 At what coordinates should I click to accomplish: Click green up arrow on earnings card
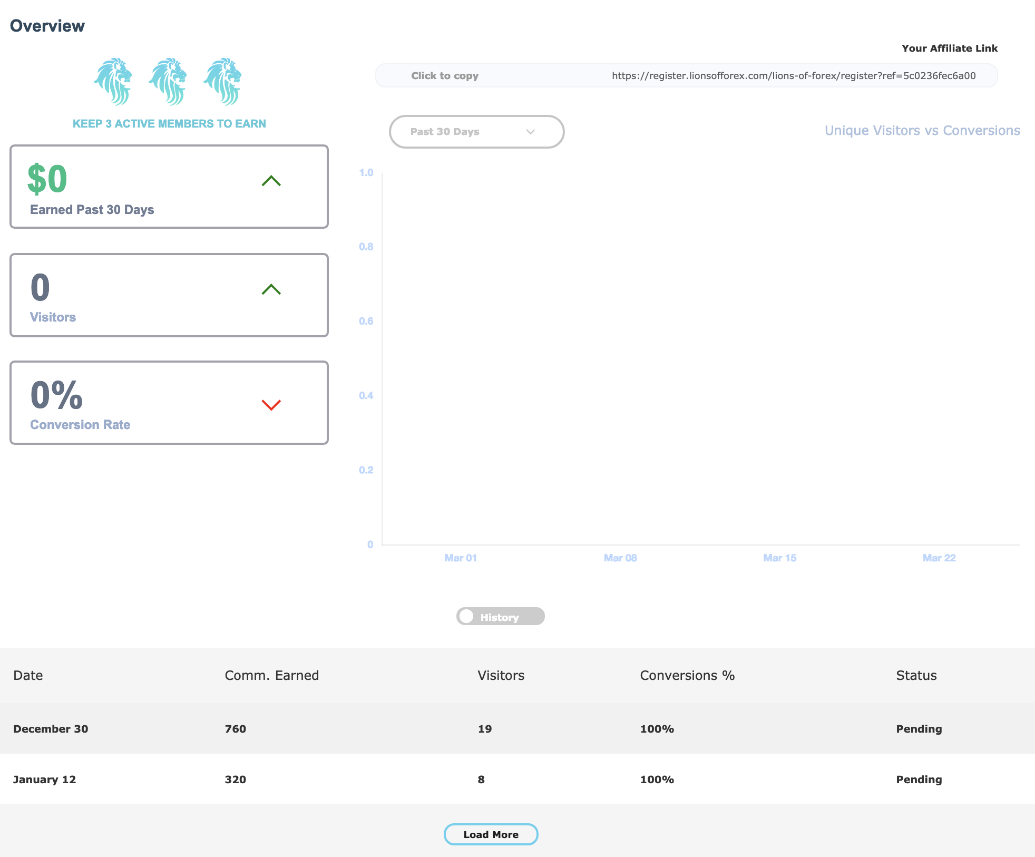click(x=271, y=181)
